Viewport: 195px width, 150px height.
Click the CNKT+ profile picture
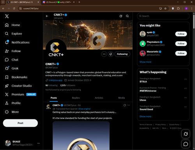[56, 50]
